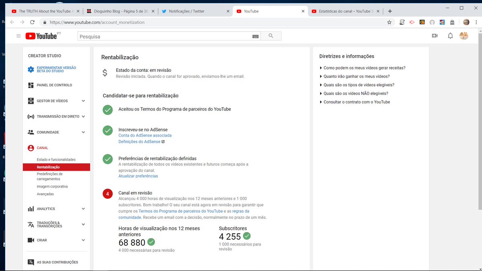Expand 'Quais são os vídeos NÃO elegíveis?'
Viewport: 482px width, 271px height.
(x=353, y=94)
